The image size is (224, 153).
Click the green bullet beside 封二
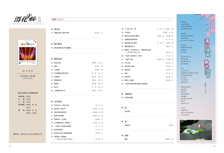[122, 108]
